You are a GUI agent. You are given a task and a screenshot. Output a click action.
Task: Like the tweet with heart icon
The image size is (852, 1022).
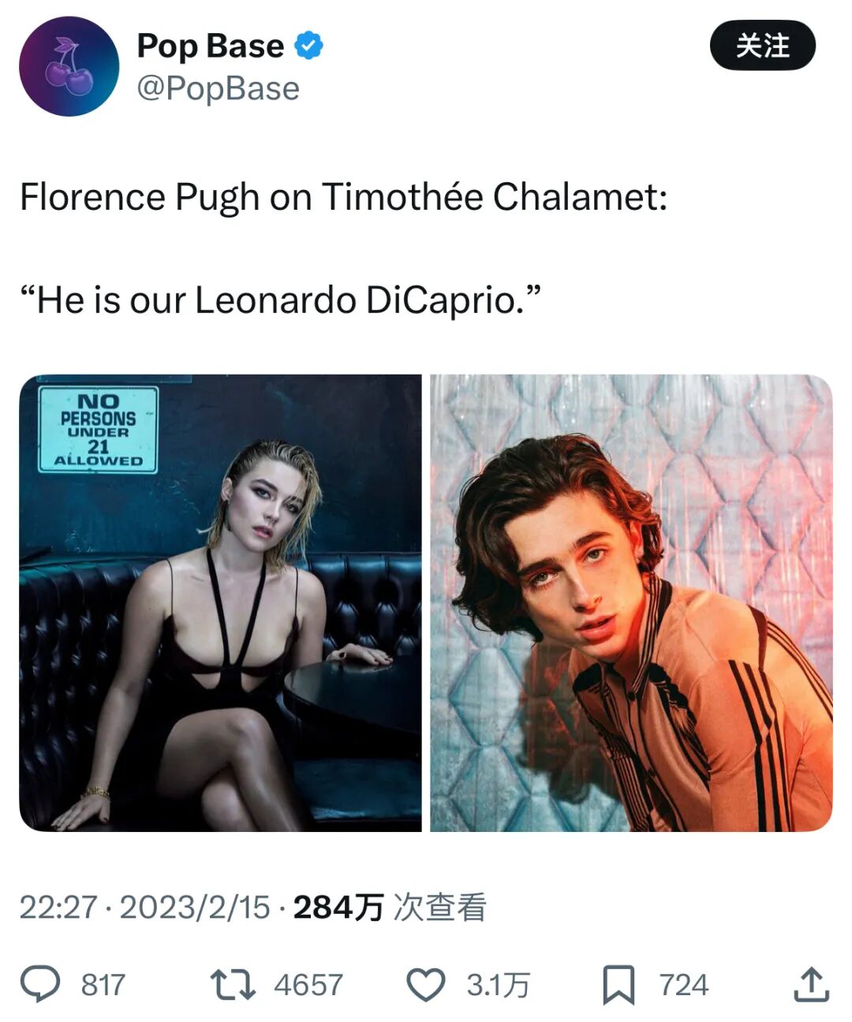pyautogui.click(x=426, y=985)
